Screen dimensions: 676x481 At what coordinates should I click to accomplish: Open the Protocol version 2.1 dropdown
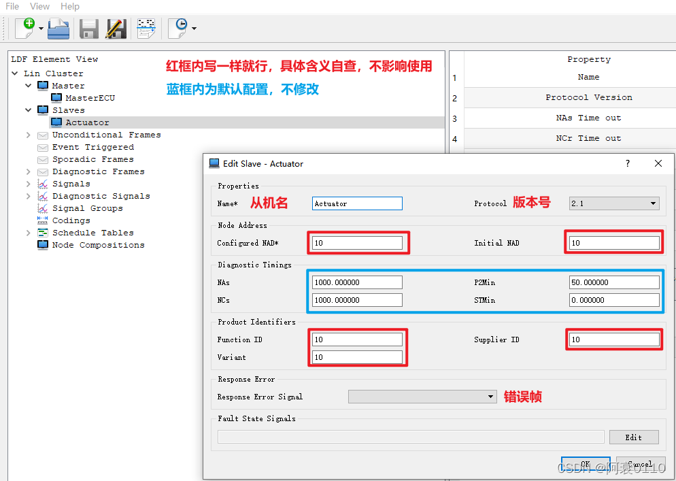[x=614, y=203]
